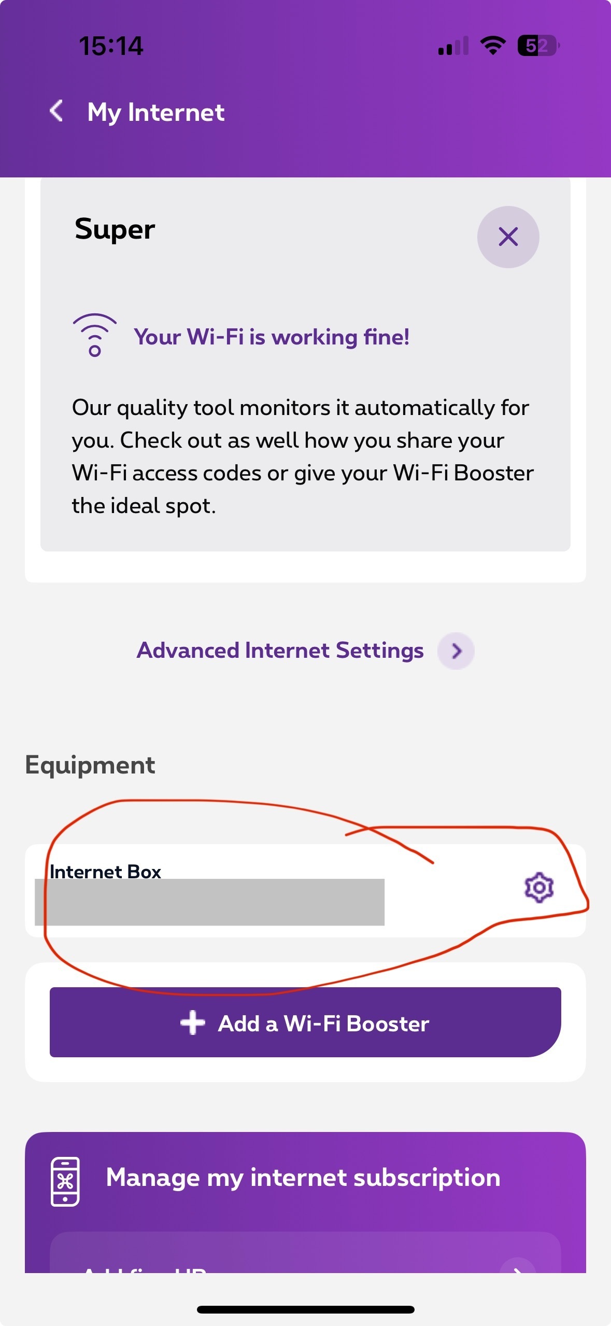Image resolution: width=611 pixels, height=1326 pixels.
Task: Tap the cellular signal bars in the status bar
Action: (x=453, y=46)
